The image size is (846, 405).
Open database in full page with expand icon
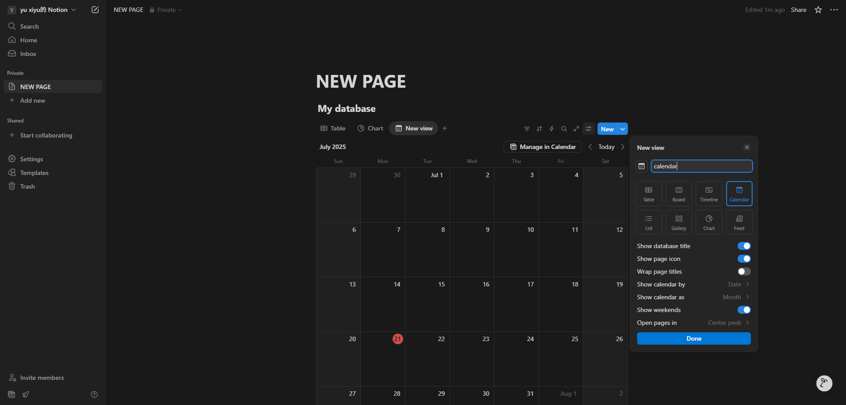click(x=576, y=129)
